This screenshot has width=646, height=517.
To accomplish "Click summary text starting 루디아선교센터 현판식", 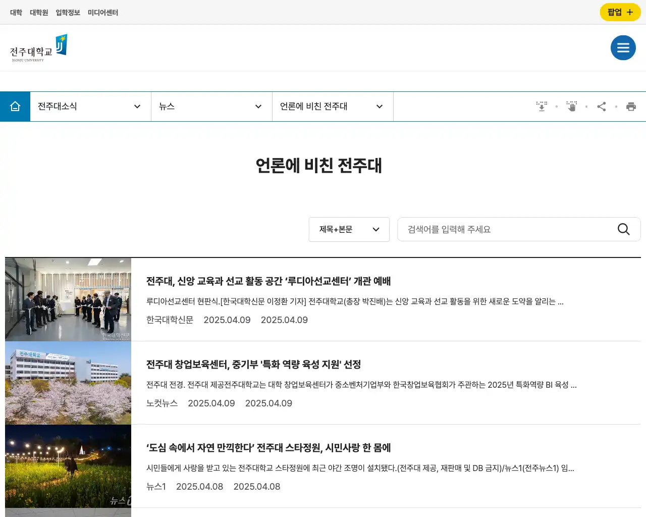I will [x=355, y=301].
